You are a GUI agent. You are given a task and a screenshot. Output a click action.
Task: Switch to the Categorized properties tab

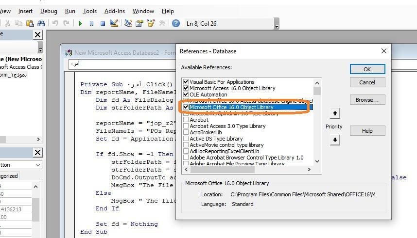point(9,176)
